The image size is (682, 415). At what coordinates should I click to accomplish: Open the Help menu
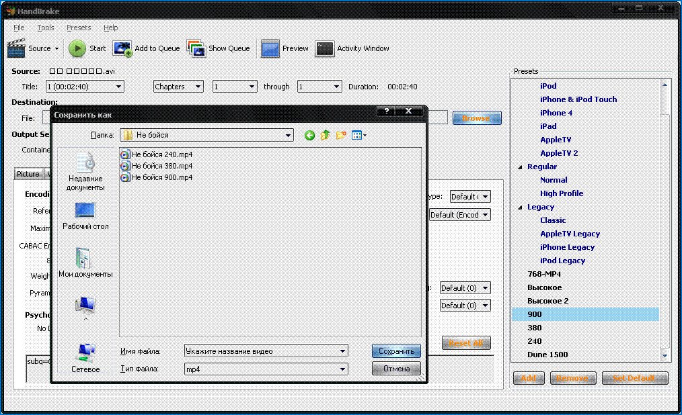(x=110, y=28)
